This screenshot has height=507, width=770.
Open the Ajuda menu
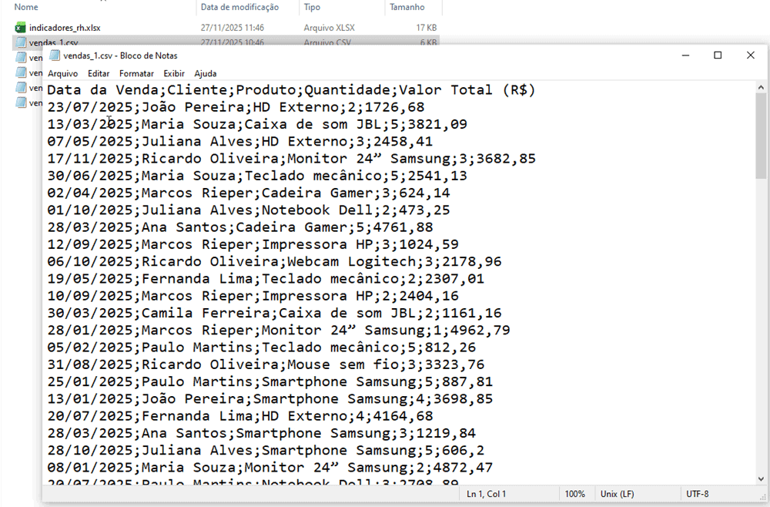(x=206, y=74)
